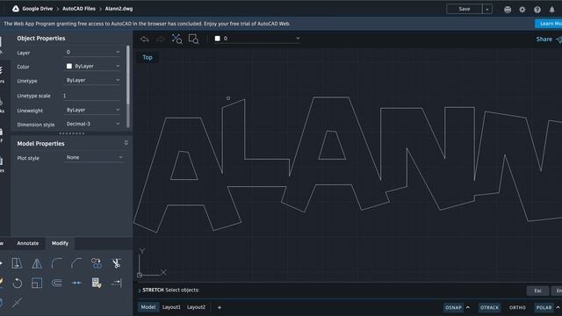Select the Rotate tool icon
The height and width of the screenshot is (316, 562).
pos(17,283)
